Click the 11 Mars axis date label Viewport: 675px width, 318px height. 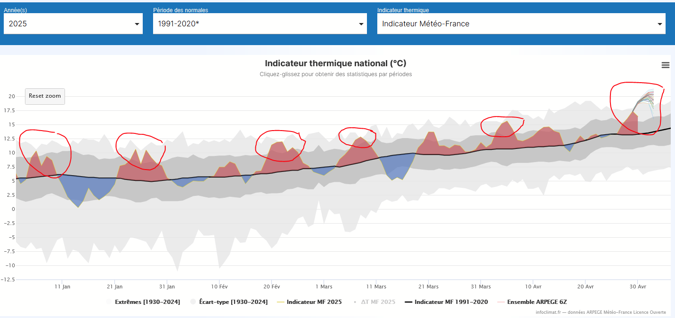pos(376,287)
